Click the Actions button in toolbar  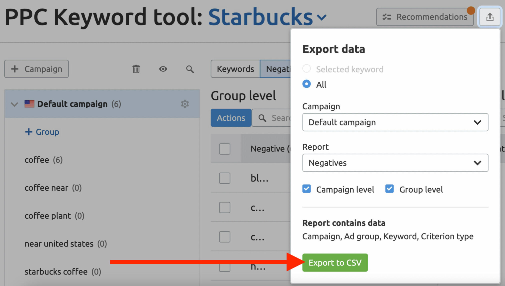click(231, 117)
